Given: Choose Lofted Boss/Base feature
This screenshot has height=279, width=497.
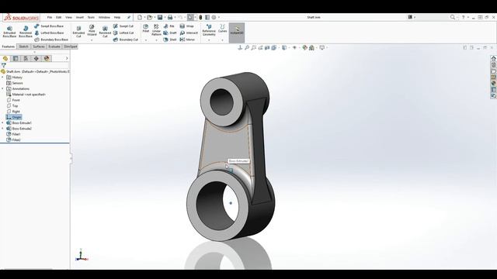Looking at the screenshot, I should (x=49, y=33).
